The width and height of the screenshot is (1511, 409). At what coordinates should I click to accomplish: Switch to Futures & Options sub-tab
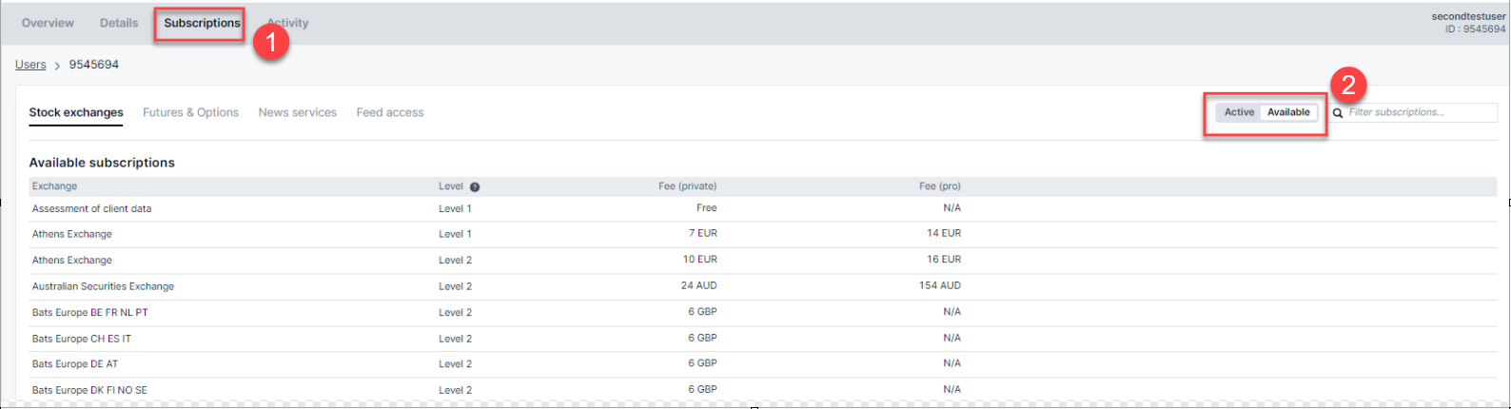[x=190, y=112]
